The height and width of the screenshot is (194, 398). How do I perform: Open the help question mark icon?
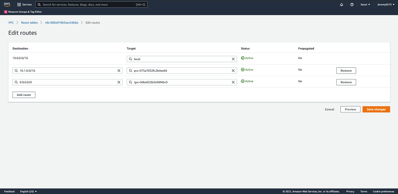coord(352,5)
